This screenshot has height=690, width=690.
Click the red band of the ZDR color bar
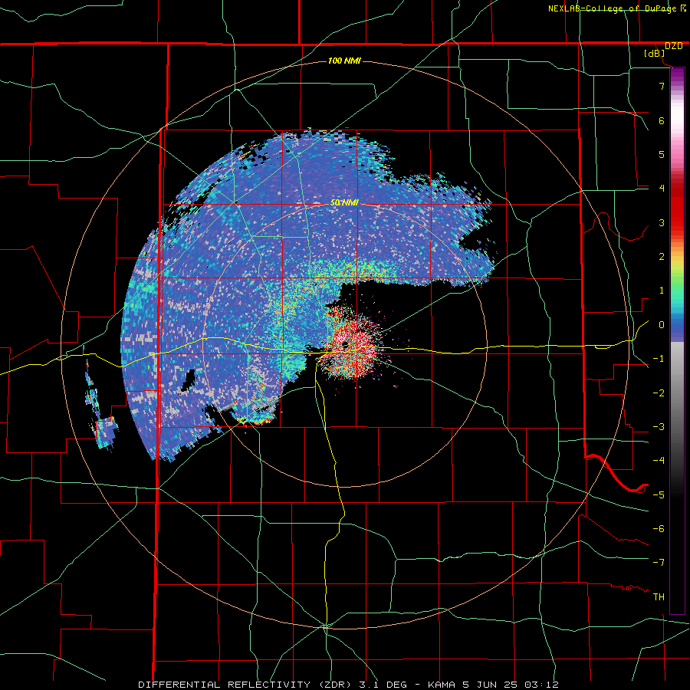677,213
